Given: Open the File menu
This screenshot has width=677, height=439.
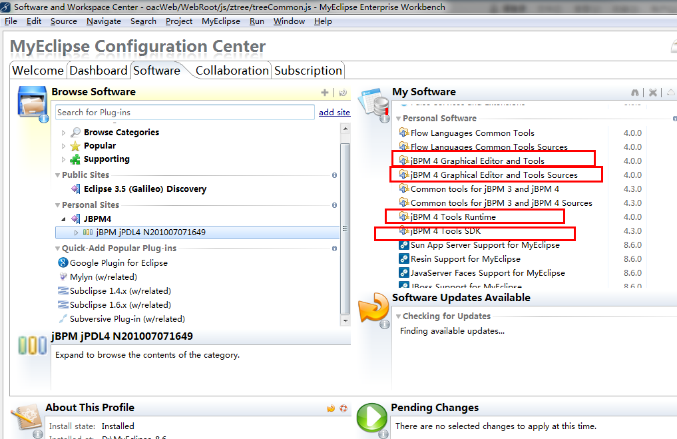Looking at the screenshot, I should click(x=11, y=21).
